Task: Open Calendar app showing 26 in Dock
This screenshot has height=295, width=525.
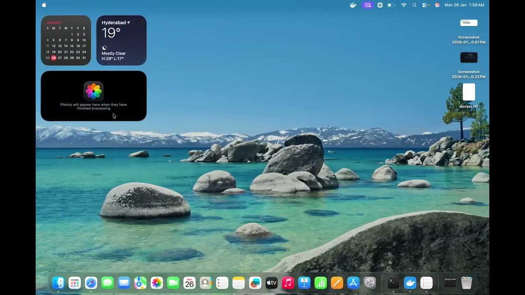Action: (189, 283)
